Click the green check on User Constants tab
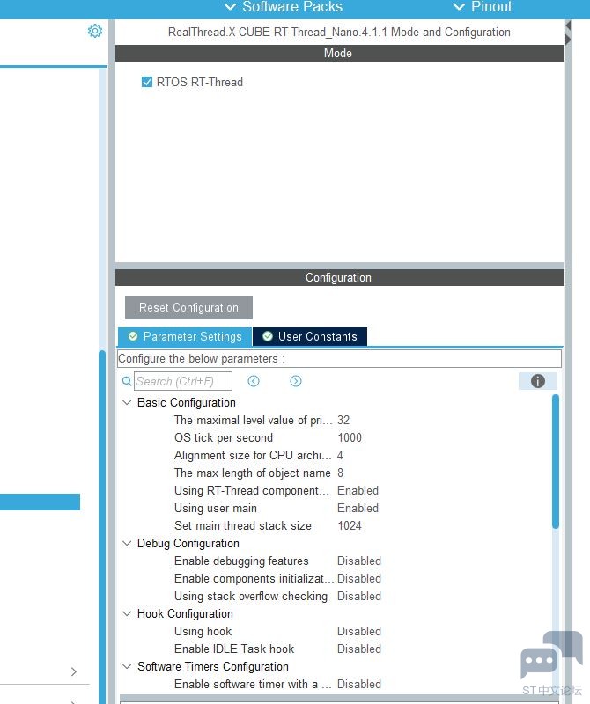The width and height of the screenshot is (590, 704). click(x=268, y=336)
